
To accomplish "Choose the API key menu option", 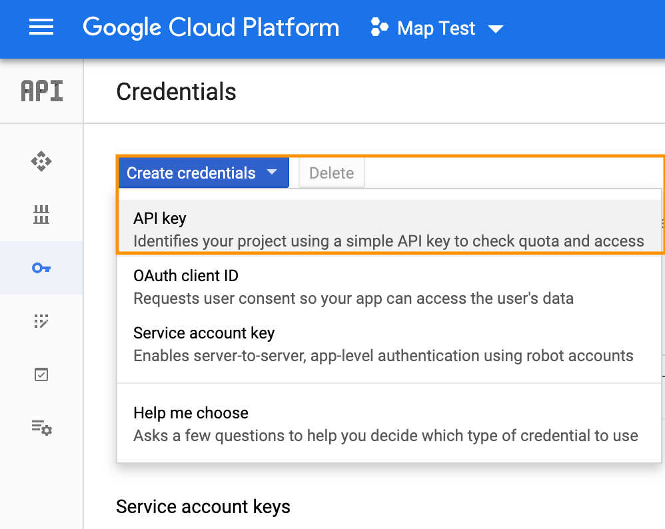I will (389, 229).
